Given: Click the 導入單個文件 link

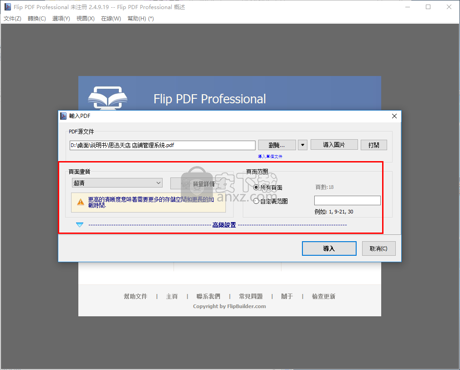Looking at the screenshot, I should click(x=270, y=156).
